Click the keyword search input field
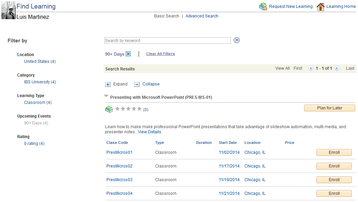The width and height of the screenshot is (358, 202). [167, 40]
